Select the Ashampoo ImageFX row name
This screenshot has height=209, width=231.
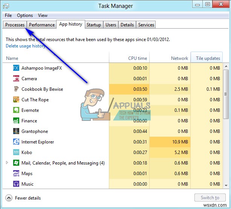(42, 68)
